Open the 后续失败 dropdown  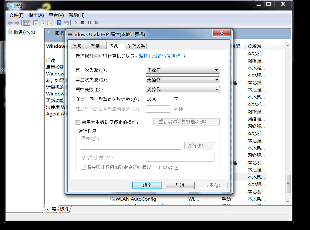(x=183, y=89)
